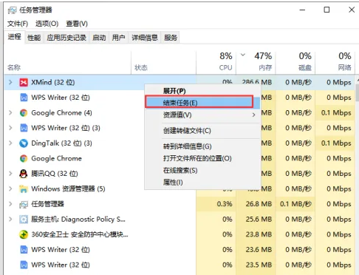Select the 进程 tab
The height and width of the screenshot is (275, 359).
point(14,37)
